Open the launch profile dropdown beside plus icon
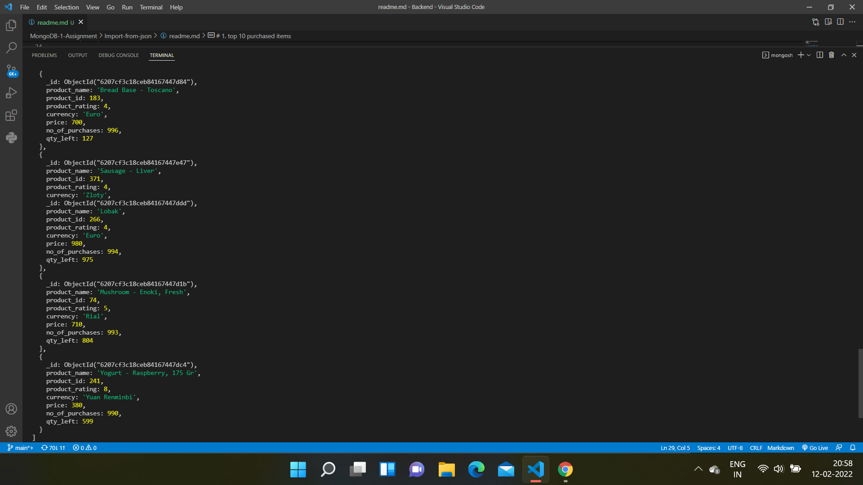 tap(809, 55)
